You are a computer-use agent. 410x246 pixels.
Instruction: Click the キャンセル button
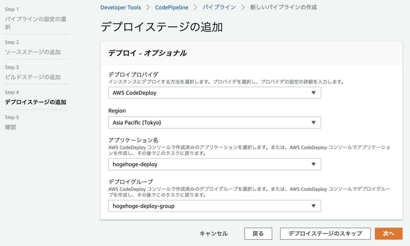(x=214, y=234)
